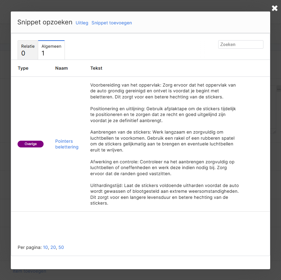This screenshot has width=281, height=280.
Task: Show 10 items per page
Action: (45, 247)
